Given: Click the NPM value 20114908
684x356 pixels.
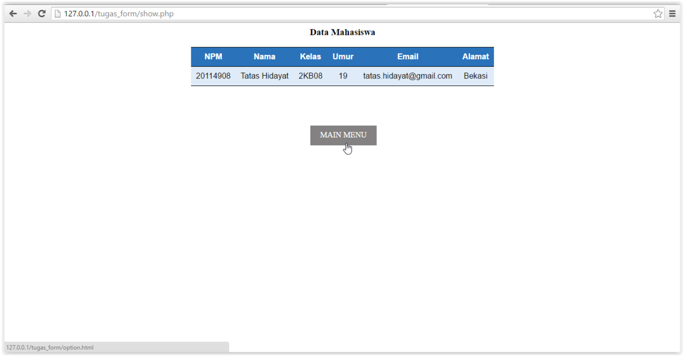Looking at the screenshot, I should [213, 76].
